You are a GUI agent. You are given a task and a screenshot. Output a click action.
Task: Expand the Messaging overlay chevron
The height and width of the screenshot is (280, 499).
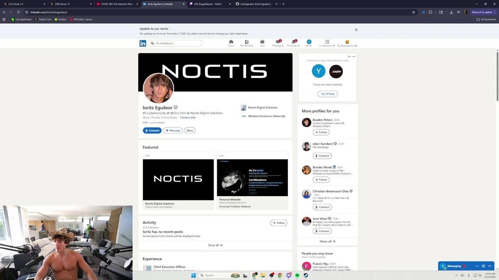click(490, 266)
